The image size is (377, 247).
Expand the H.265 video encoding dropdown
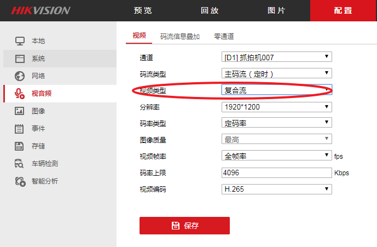(x=276, y=189)
